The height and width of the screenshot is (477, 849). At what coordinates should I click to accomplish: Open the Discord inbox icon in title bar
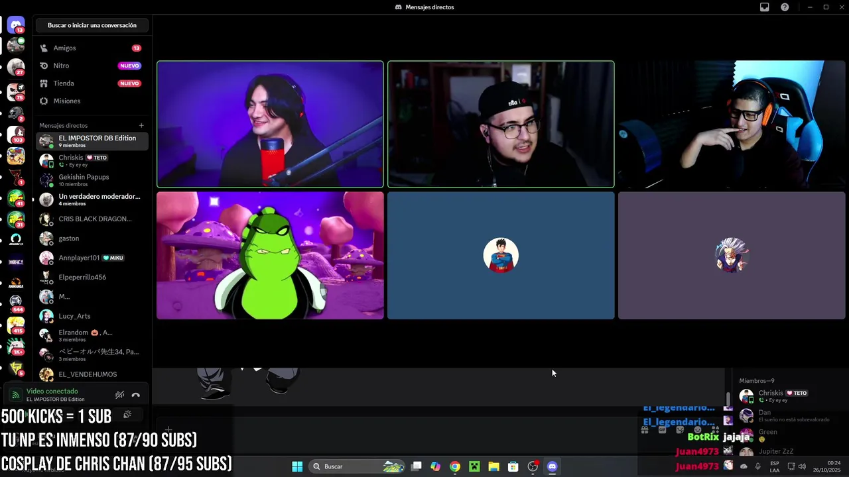click(764, 7)
